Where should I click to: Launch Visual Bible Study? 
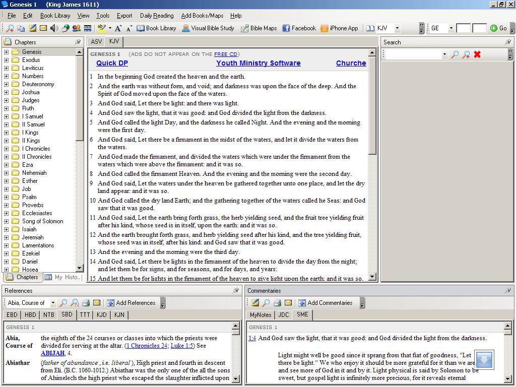[208, 28]
